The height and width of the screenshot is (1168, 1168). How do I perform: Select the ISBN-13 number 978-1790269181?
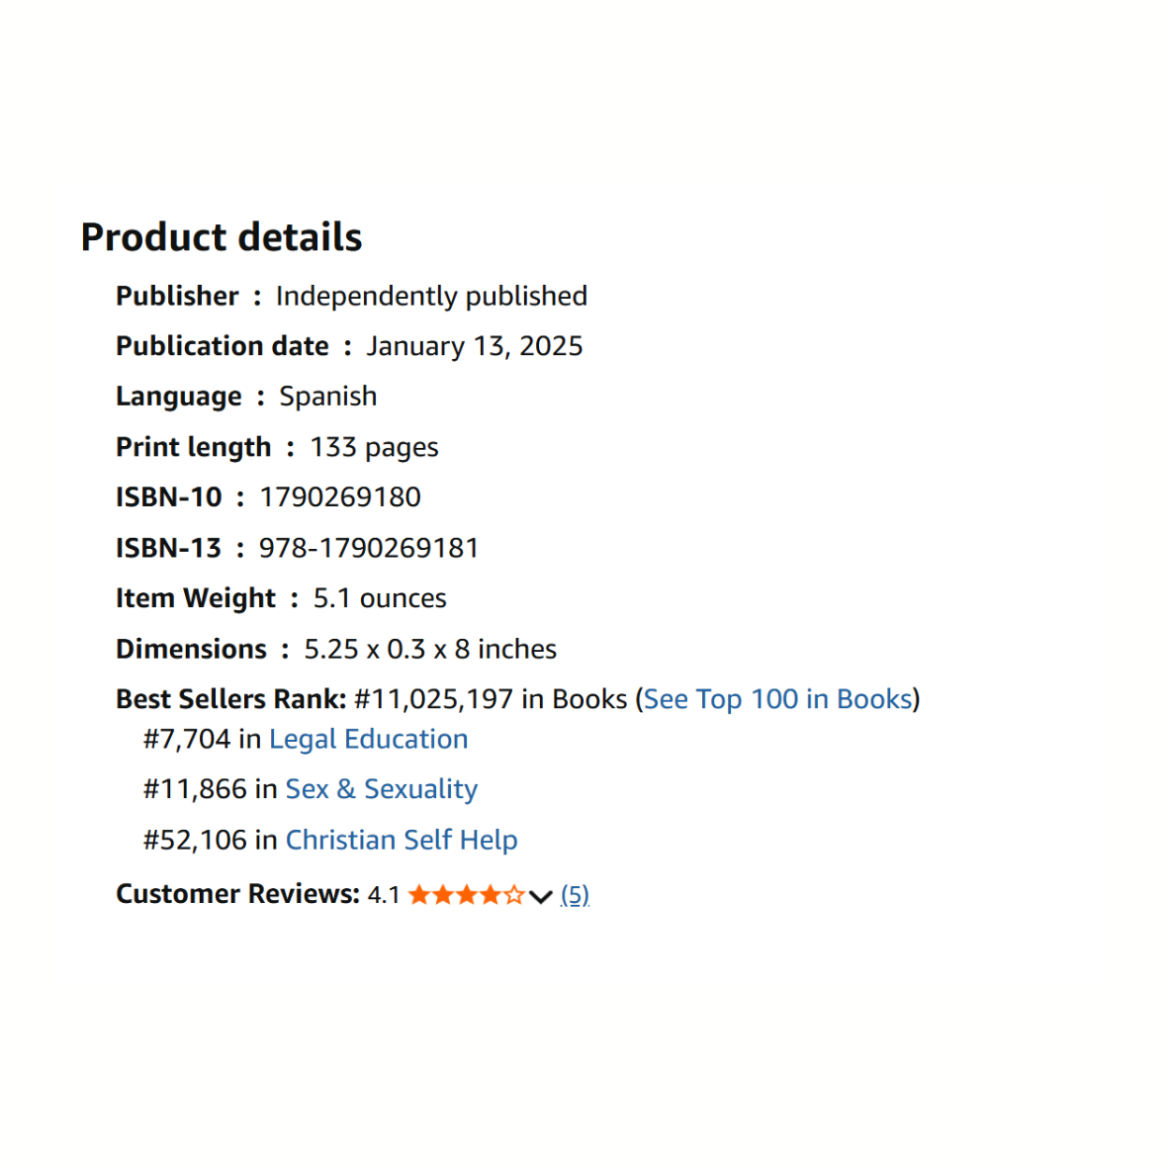pyautogui.click(x=369, y=548)
